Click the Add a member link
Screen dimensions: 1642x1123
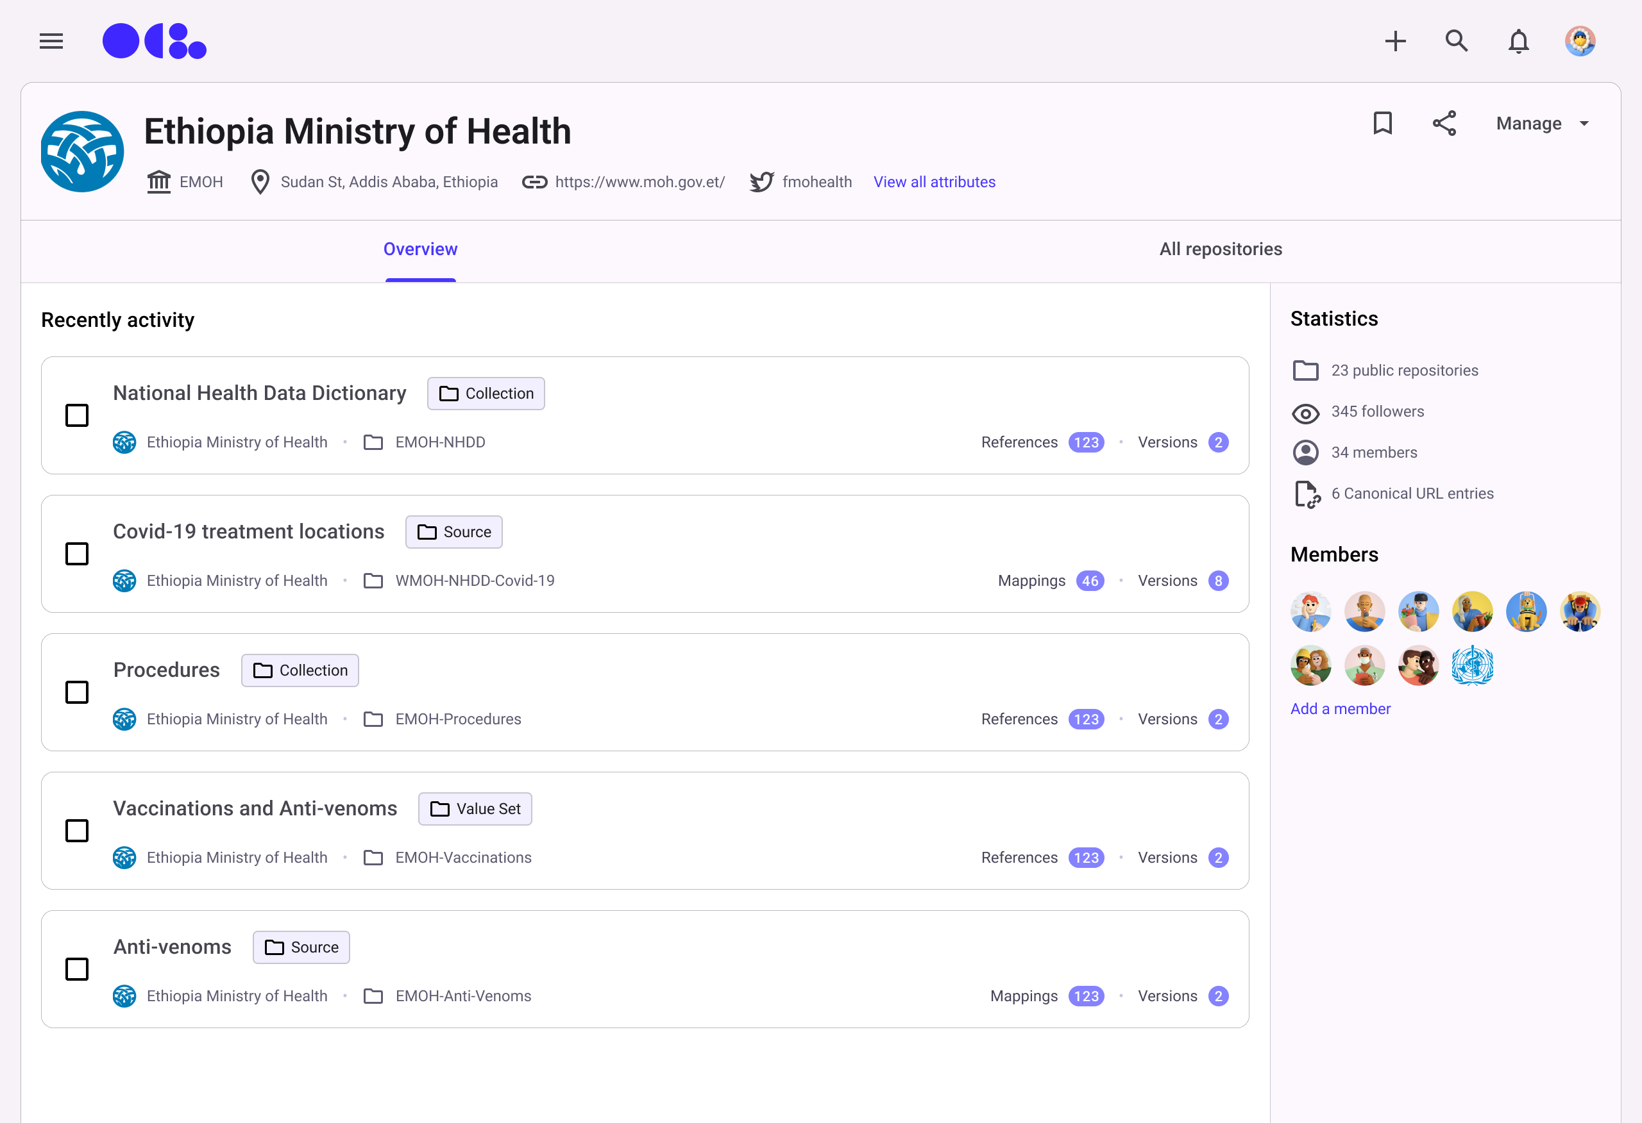1340,708
